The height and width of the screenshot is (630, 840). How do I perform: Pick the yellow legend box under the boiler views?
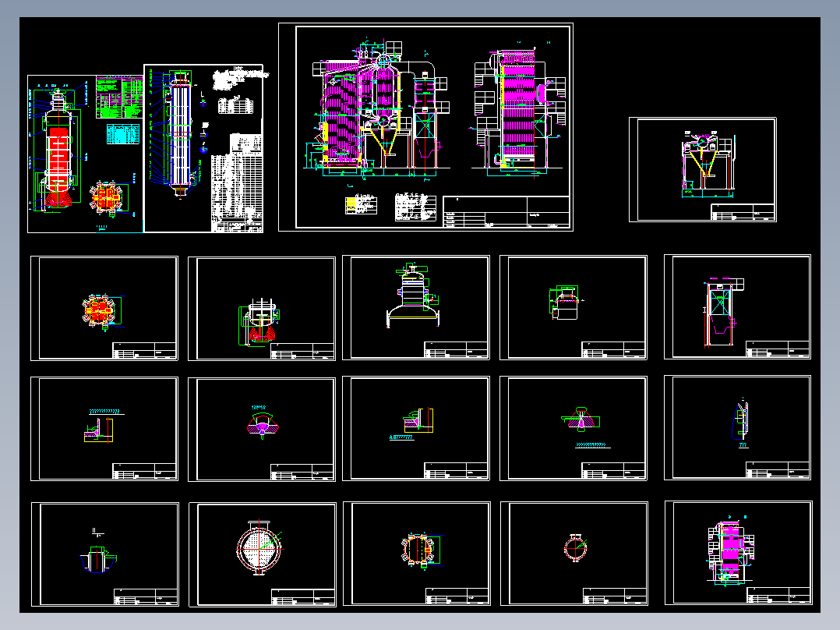click(361, 206)
